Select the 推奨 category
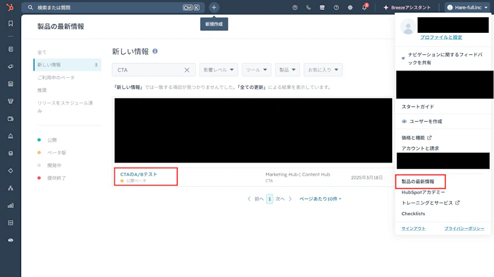The width and height of the screenshot is (494, 277). pos(42,90)
